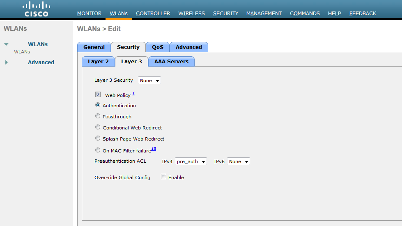The height and width of the screenshot is (226, 402).
Task: Open Advanced in the sidebar
Action: point(41,62)
